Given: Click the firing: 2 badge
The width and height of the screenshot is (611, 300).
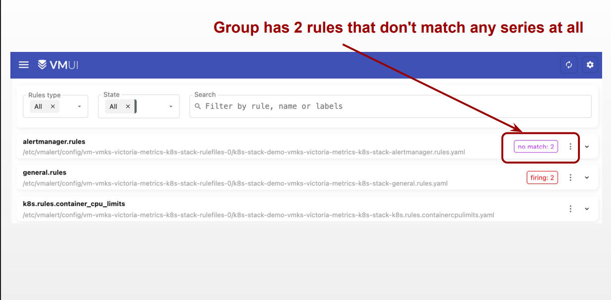Looking at the screenshot, I should [542, 177].
